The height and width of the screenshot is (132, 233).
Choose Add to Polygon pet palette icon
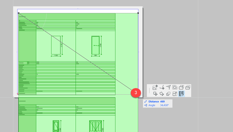coord(182,87)
